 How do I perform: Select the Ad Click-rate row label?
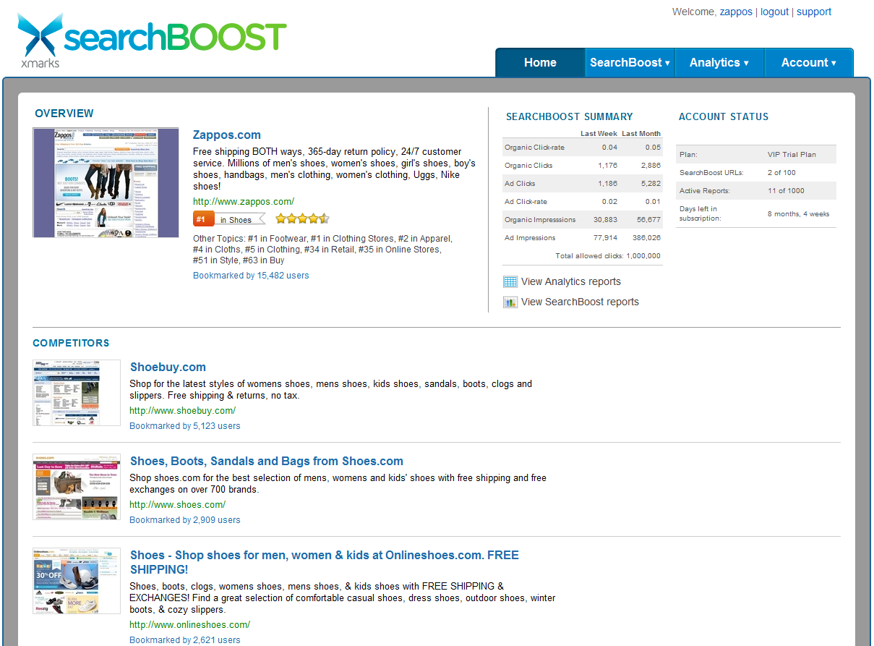coord(526,202)
